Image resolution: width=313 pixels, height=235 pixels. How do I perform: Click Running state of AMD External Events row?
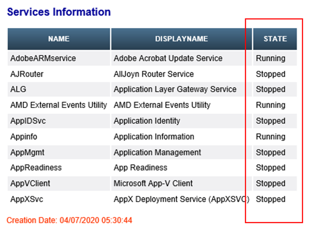coord(275,105)
